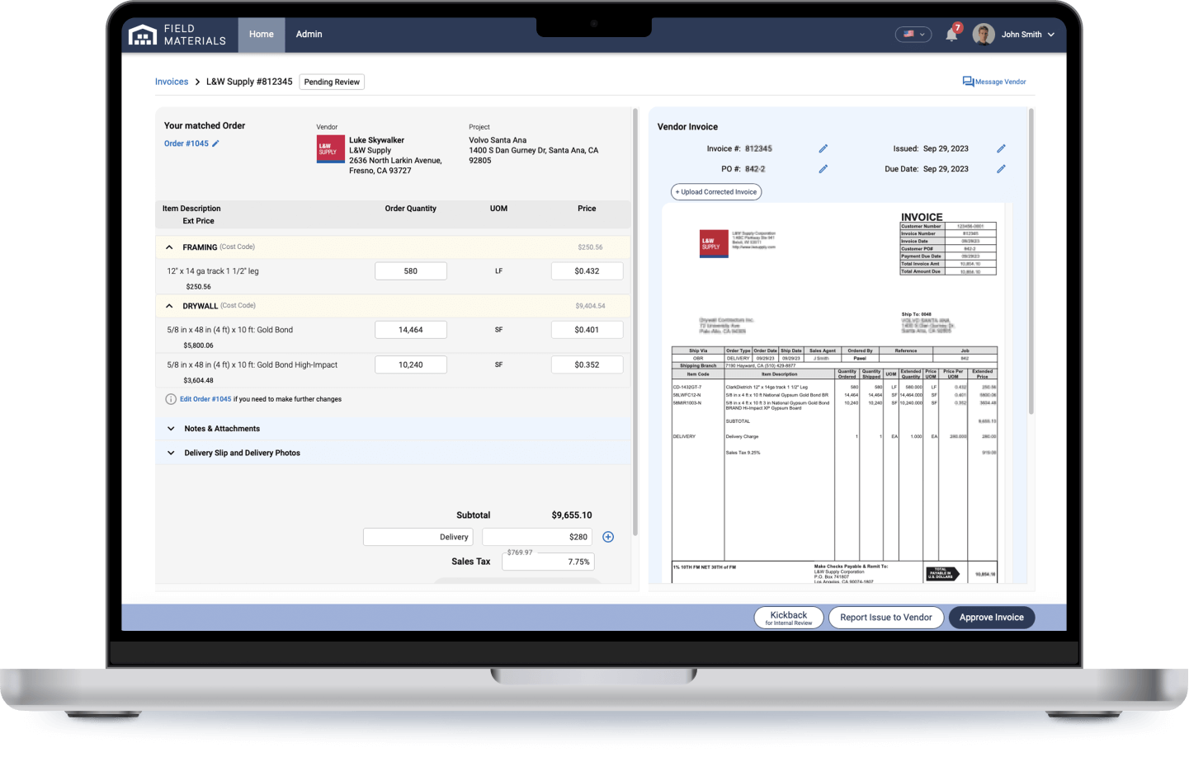The height and width of the screenshot is (771, 1189).
Task: Expand the Notes & Attachments section
Action: point(171,428)
